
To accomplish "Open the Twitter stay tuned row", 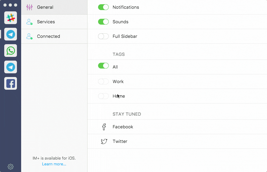I will pyautogui.click(x=177, y=141).
